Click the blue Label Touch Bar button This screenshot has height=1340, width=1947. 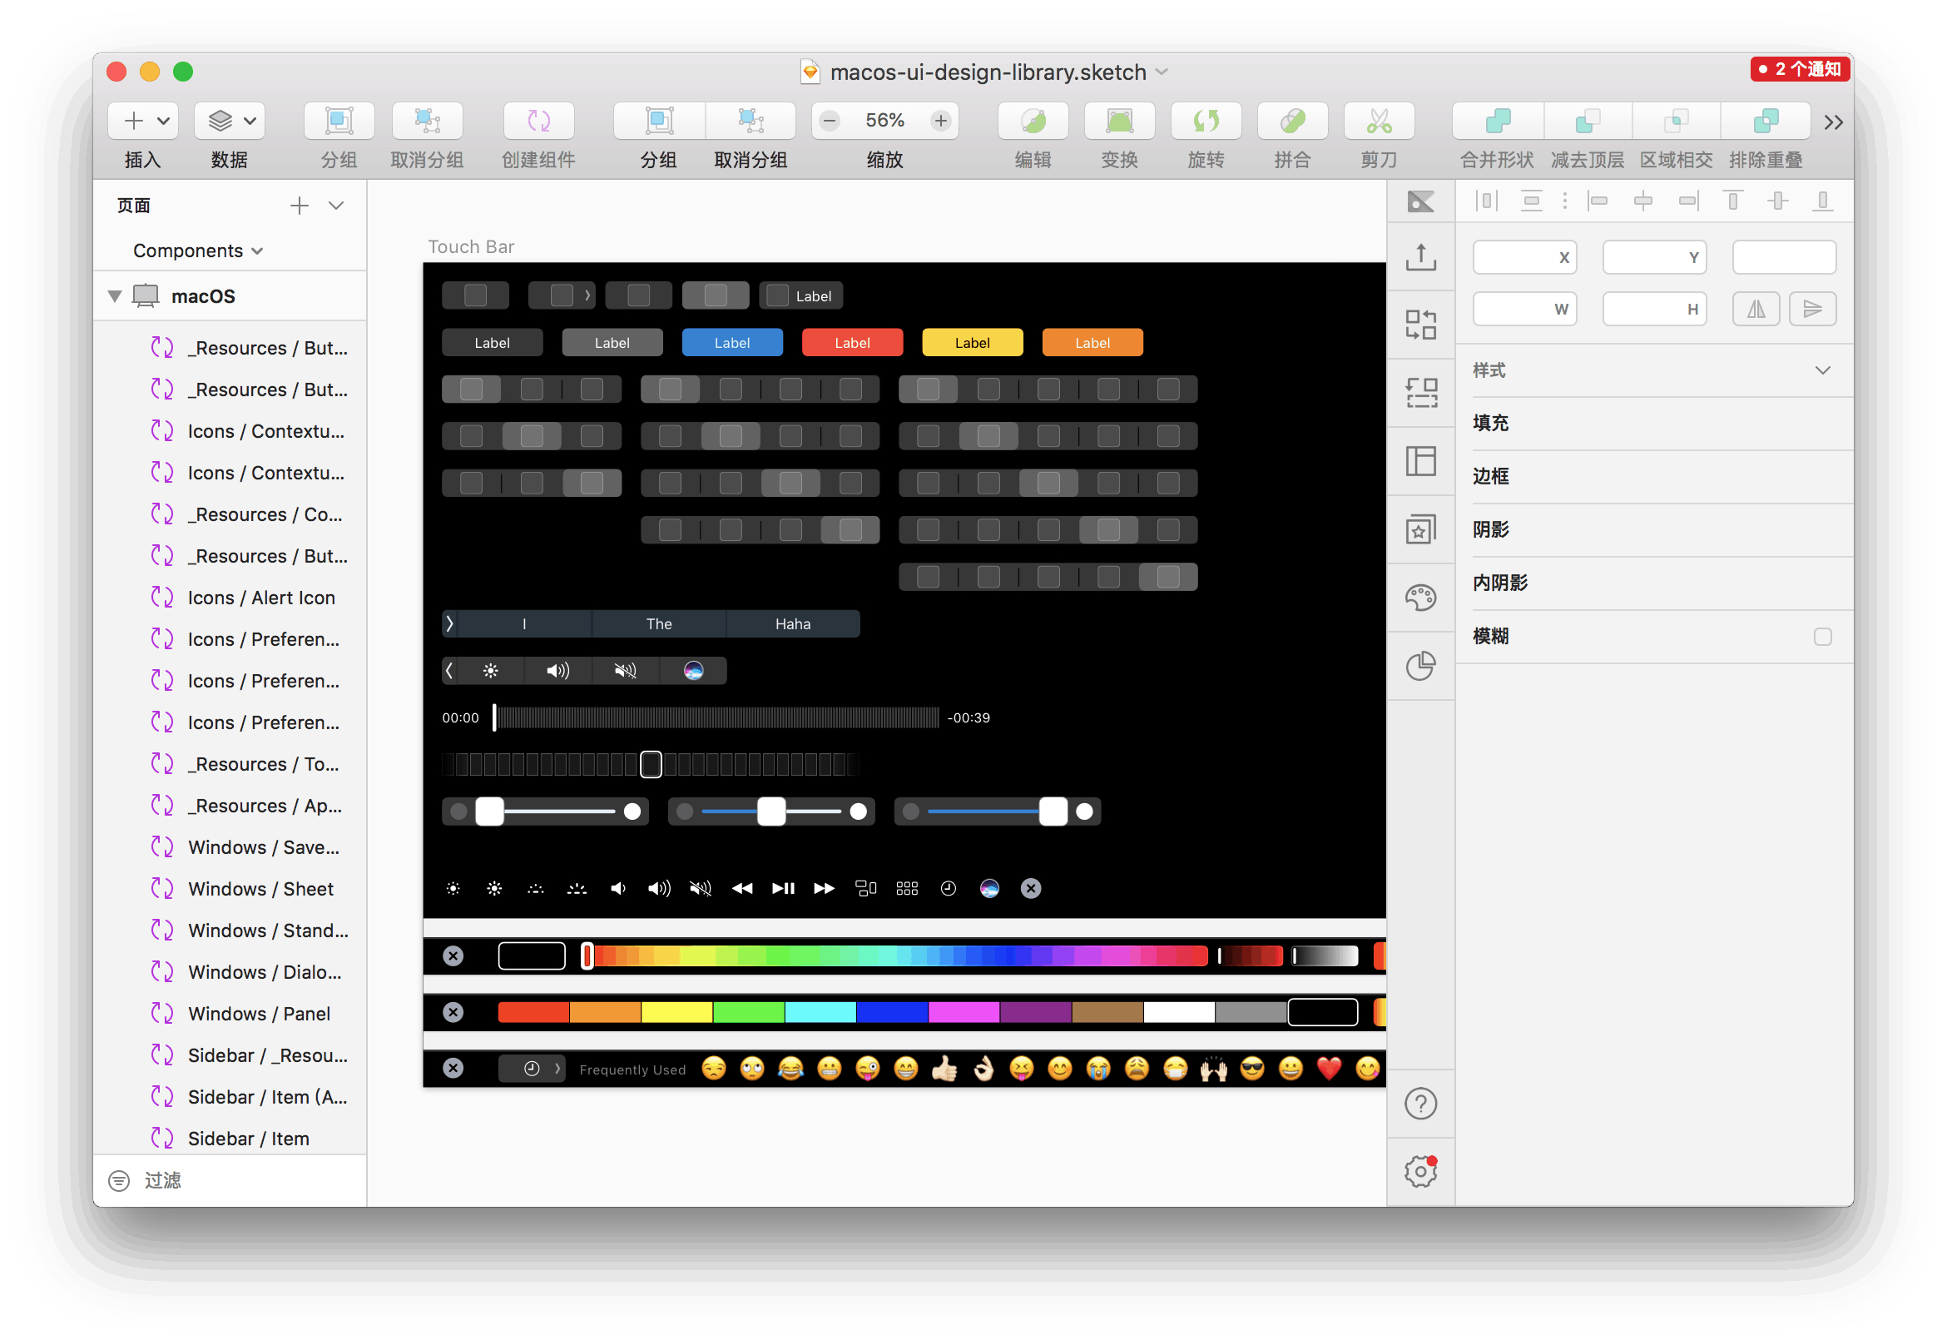point(732,343)
